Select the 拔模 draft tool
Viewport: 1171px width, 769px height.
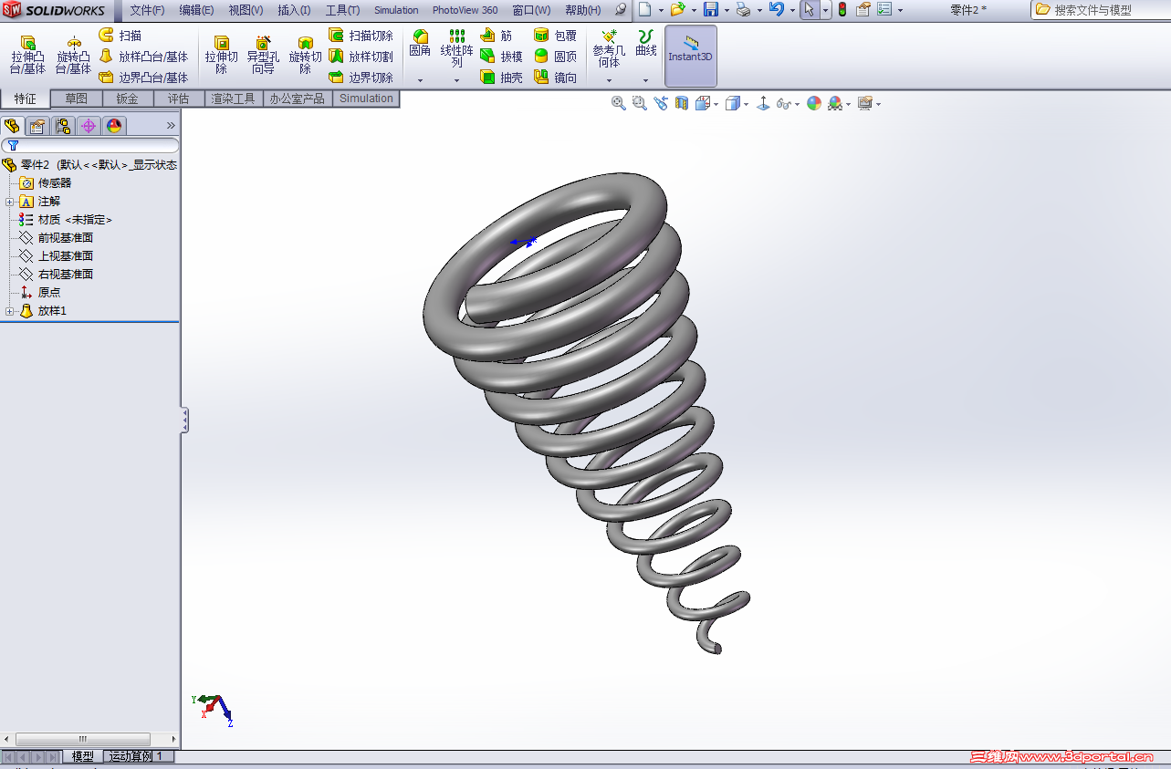point(501,57)
